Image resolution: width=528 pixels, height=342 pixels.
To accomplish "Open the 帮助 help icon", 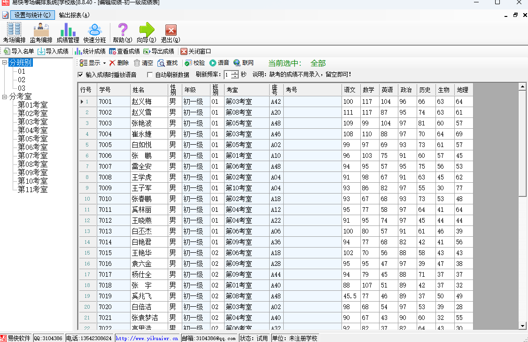I will point(122,32).
